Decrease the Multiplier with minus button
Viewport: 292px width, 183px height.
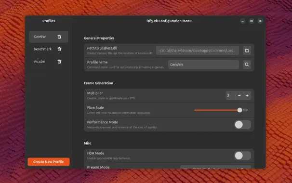pyautogui.click(x=239, y=96)
